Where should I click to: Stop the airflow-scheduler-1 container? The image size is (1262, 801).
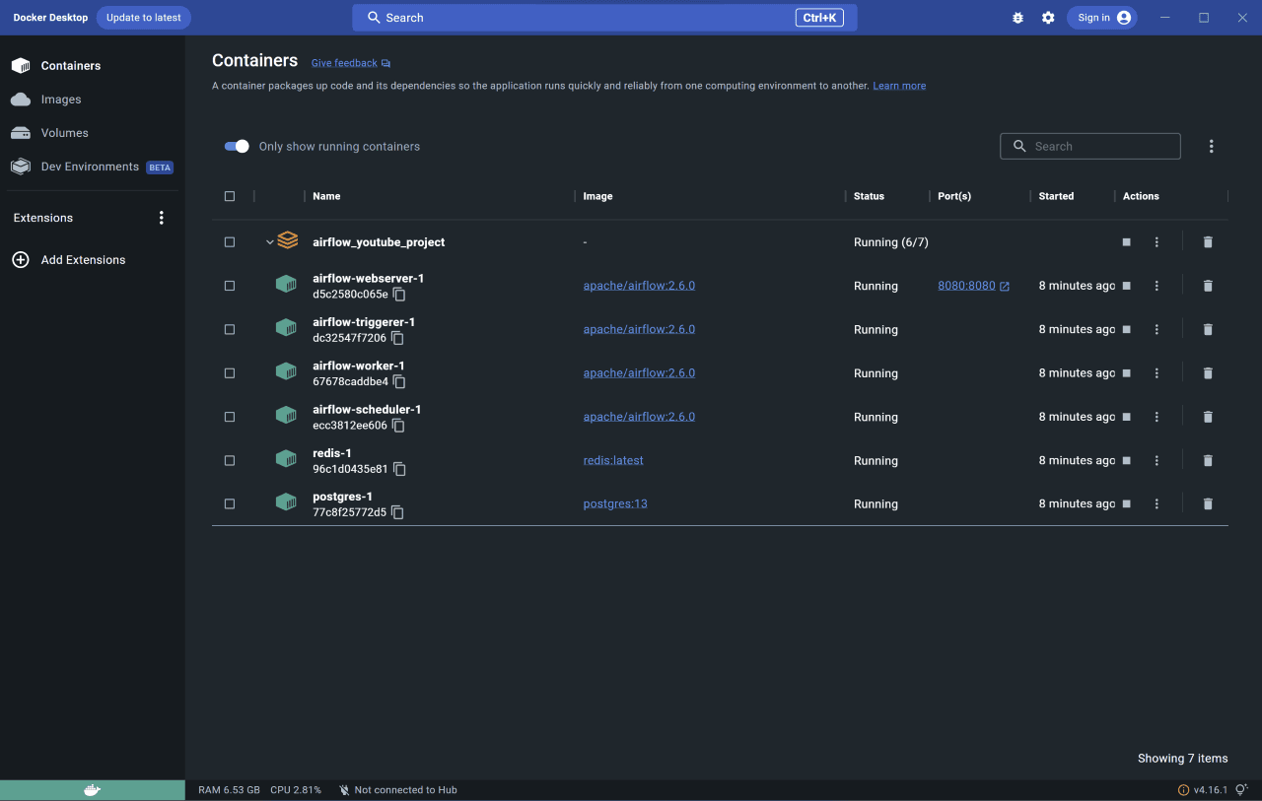(1127, 417)
